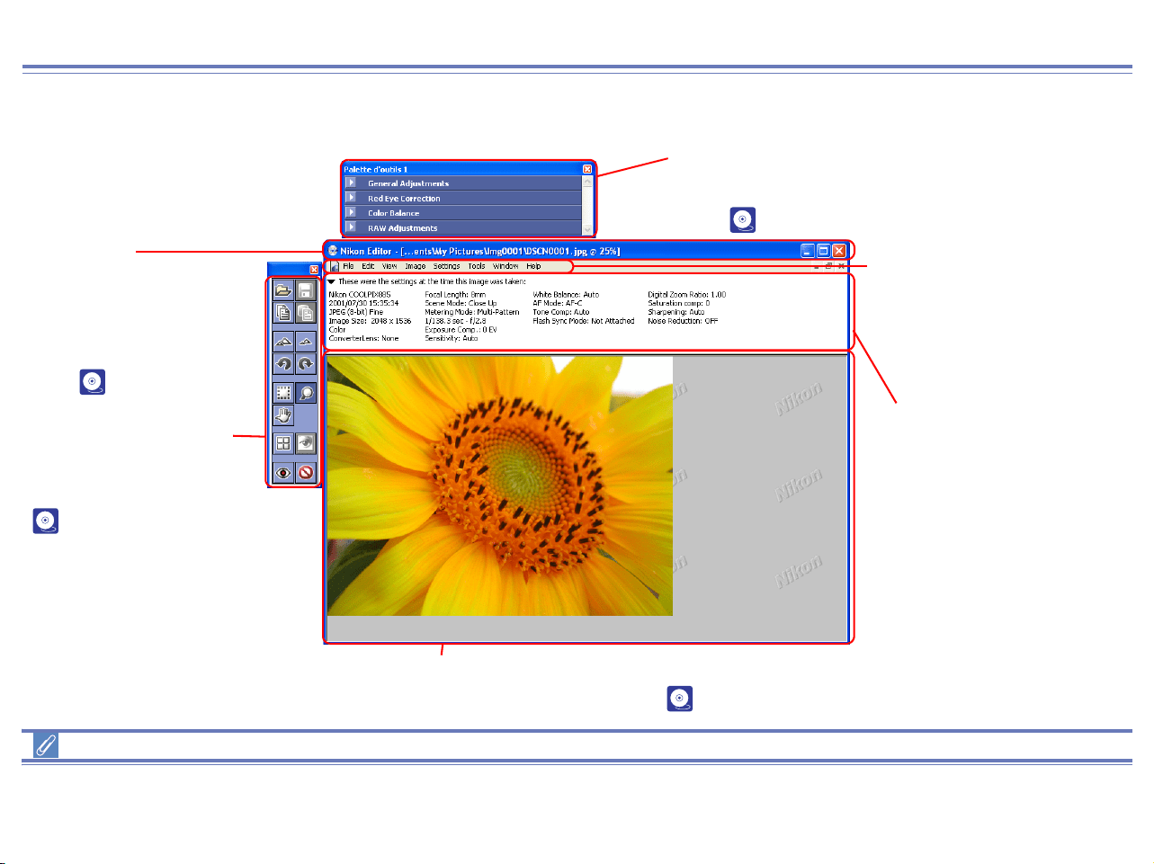This screenshot has height=864, width=1154.
Task: Select the greyed-out Paste tool icon
Action: pyautogui.click(x=306, y=313)
